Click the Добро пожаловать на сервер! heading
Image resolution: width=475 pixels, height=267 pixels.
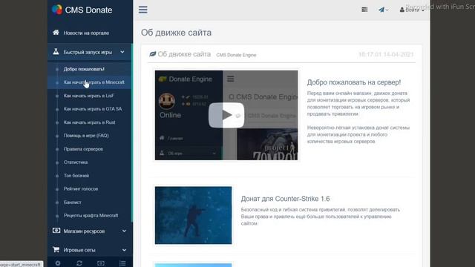[x=354, y=82]
